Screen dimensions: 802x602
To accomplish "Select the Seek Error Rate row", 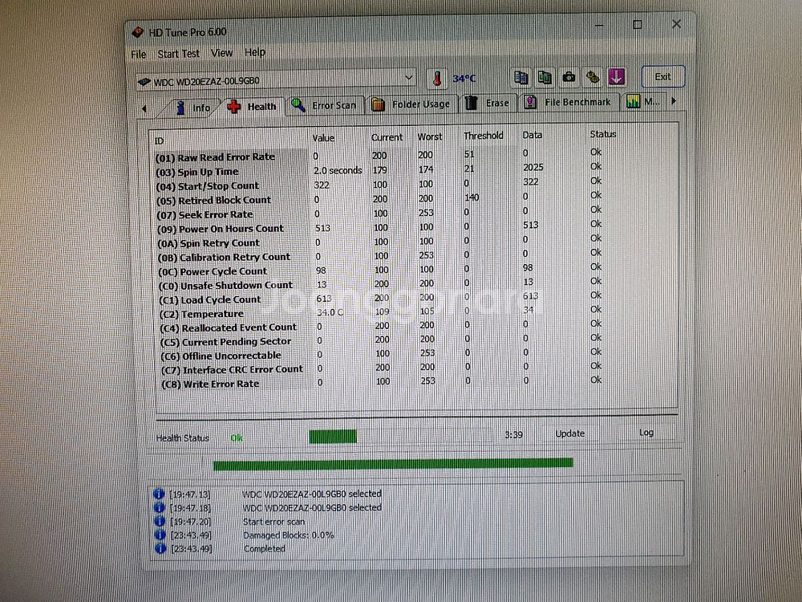I will click(379, 213).
